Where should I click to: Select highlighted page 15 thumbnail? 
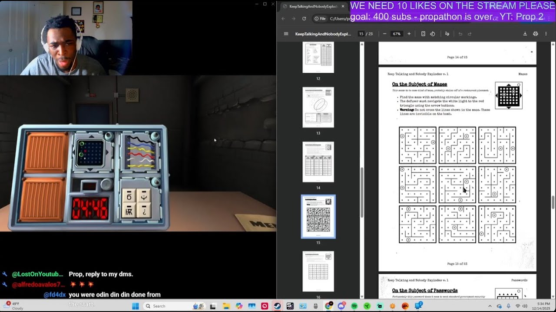[318, 217]
